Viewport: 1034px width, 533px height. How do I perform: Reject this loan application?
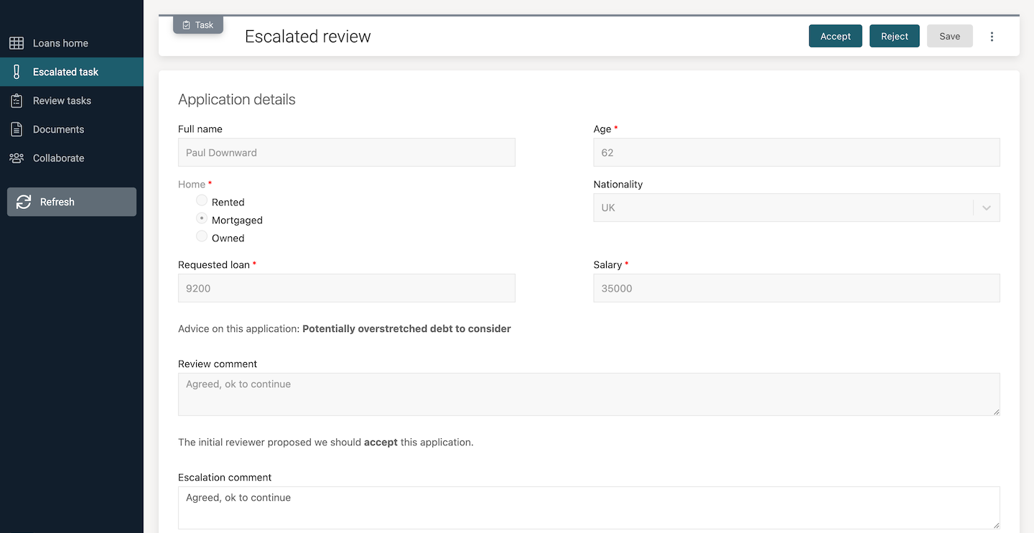894,36
